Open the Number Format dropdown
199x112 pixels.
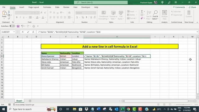pyautogui.click(x=95, y=13)
